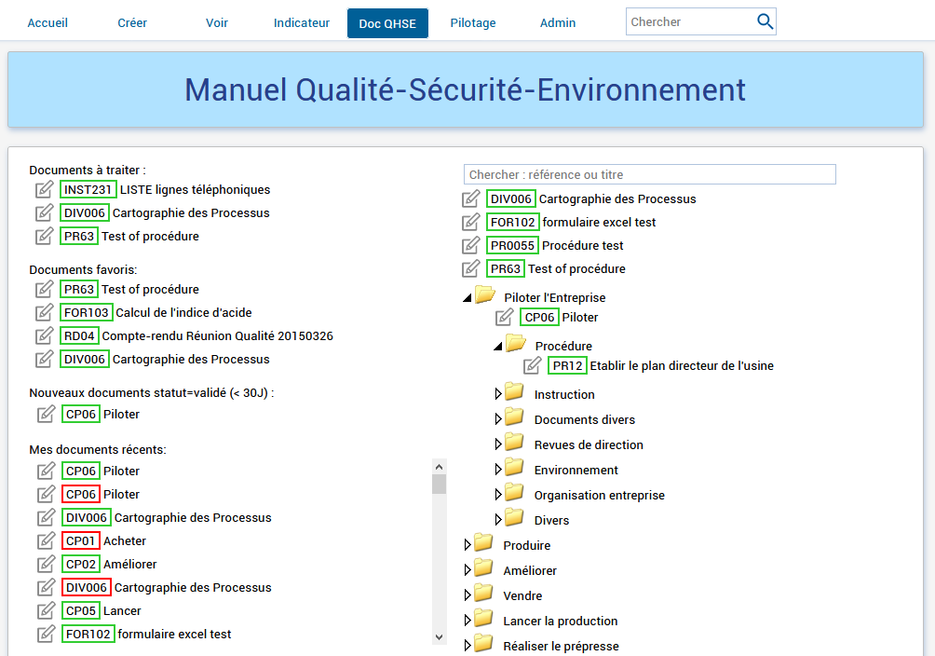Select the Documents divers folder icon

coord(514,417)
